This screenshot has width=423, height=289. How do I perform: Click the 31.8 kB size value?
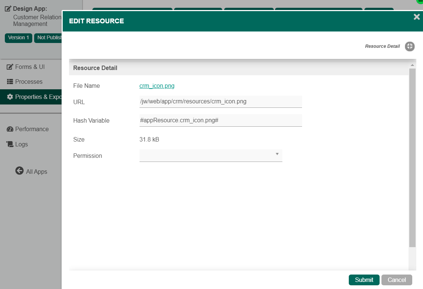[x=149, y=140]
